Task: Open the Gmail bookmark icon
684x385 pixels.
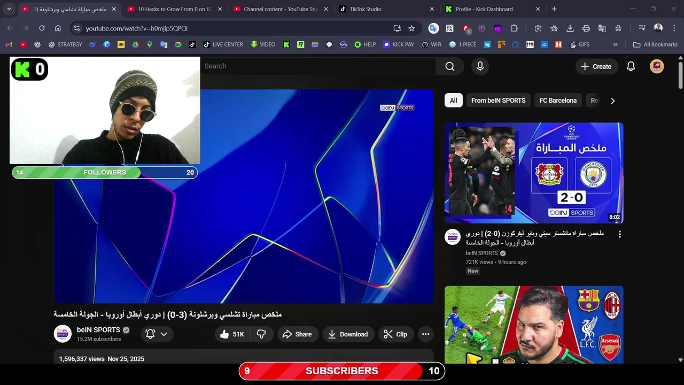Action: [x=9, y=44]
